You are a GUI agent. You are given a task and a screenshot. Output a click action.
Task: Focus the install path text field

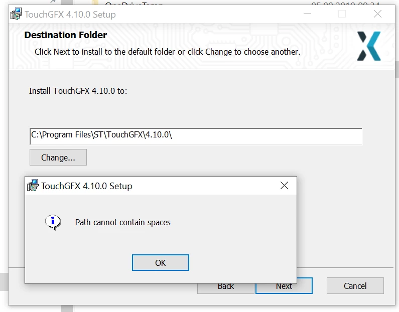pyautogui.click(x=196, y=136)
